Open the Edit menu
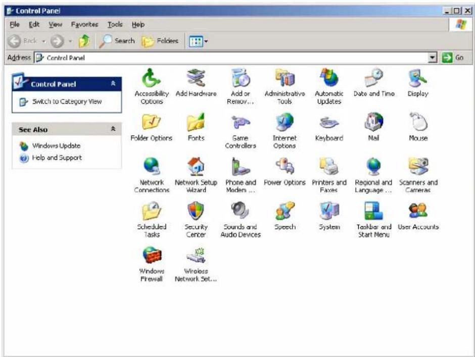This screenshot has height=357, width=475. click(34, 25)
